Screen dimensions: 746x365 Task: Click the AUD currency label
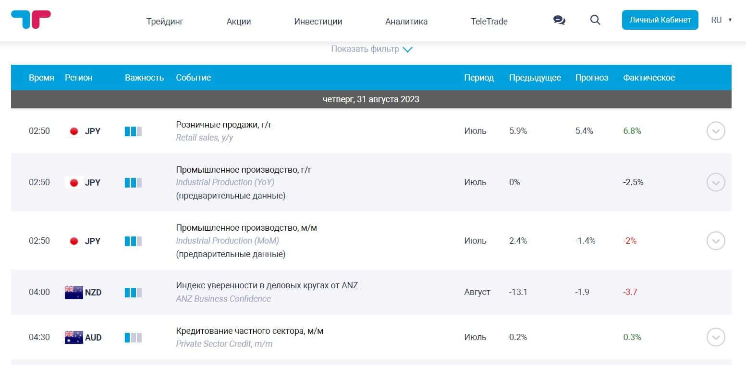[93, 337]
